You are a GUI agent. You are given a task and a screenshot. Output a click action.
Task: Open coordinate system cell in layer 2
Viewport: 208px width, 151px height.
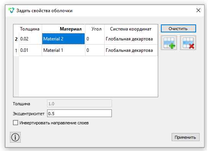pyautogui.click(x=131, y=39)
